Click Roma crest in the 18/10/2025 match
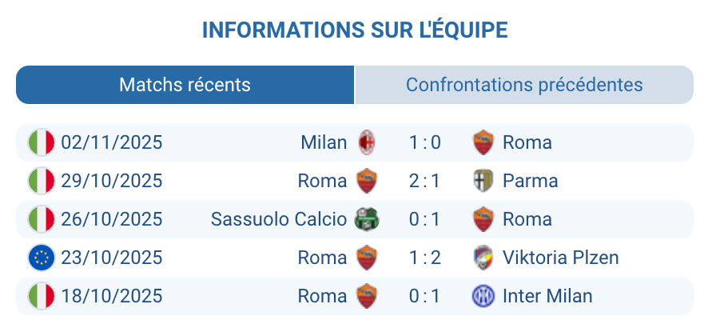The width and height of the screenshot is (708, 328). click(x=367, y=296)
